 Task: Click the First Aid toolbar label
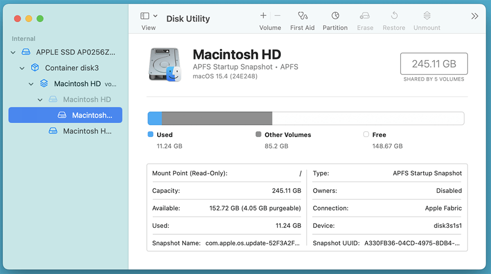302,28
